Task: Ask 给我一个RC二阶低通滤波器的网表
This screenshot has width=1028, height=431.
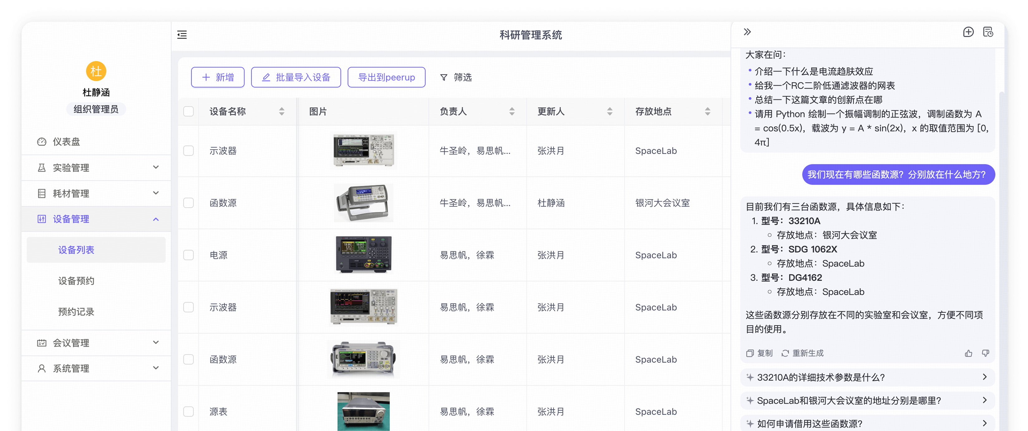Action: point(824,86)
